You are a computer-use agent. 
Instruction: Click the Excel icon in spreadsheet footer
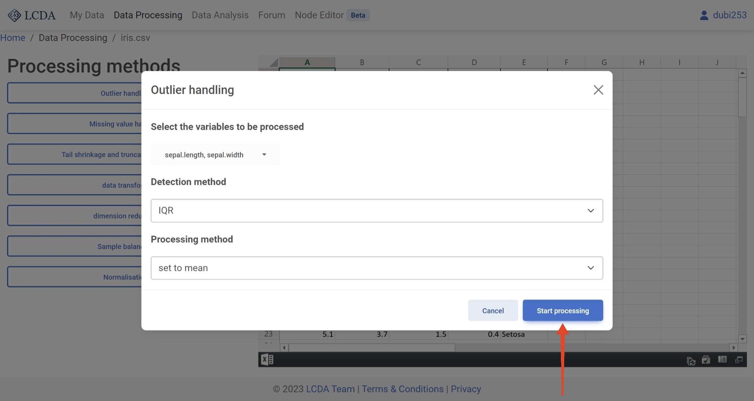point(267,360)
